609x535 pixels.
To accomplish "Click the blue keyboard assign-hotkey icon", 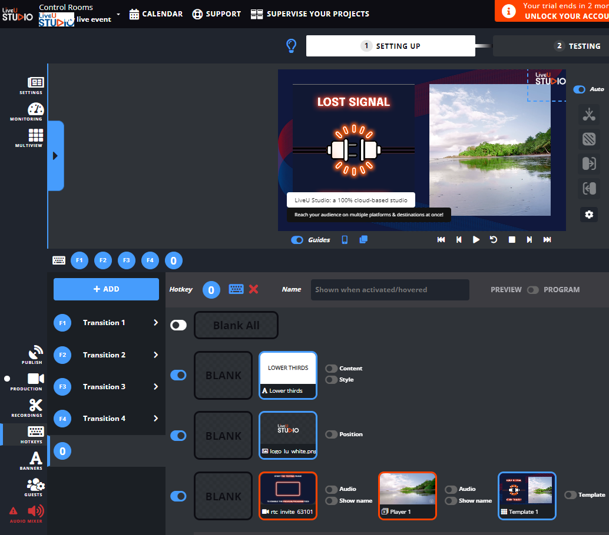I will coord(236,289).
